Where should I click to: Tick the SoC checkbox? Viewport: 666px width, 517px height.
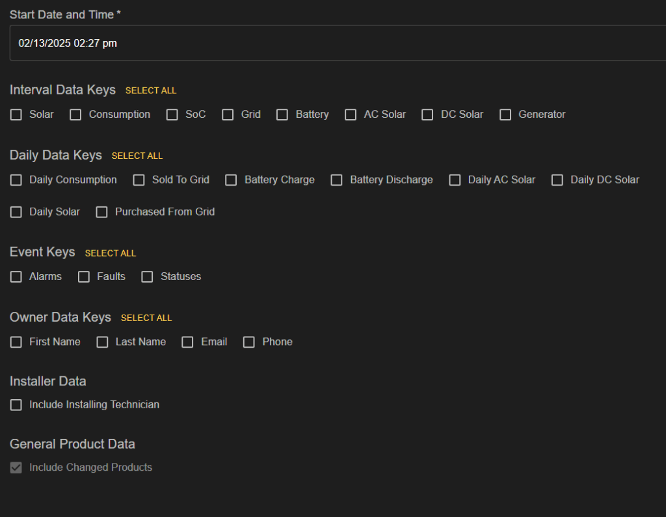pos(172,115)
